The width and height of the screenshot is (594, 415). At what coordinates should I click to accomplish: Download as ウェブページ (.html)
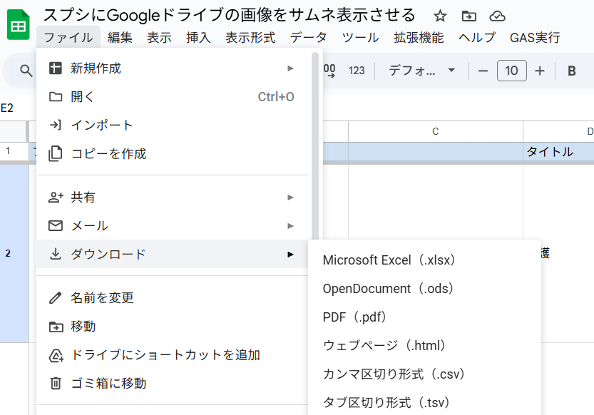[425, 345]
